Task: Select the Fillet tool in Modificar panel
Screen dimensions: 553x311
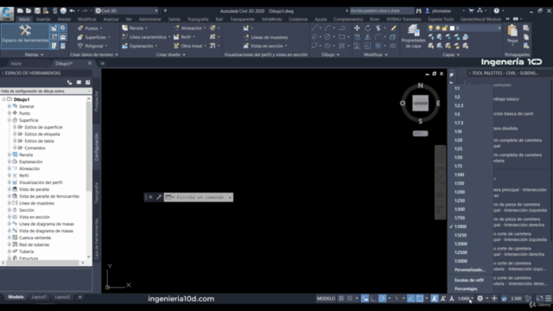Action: (378, 36)
